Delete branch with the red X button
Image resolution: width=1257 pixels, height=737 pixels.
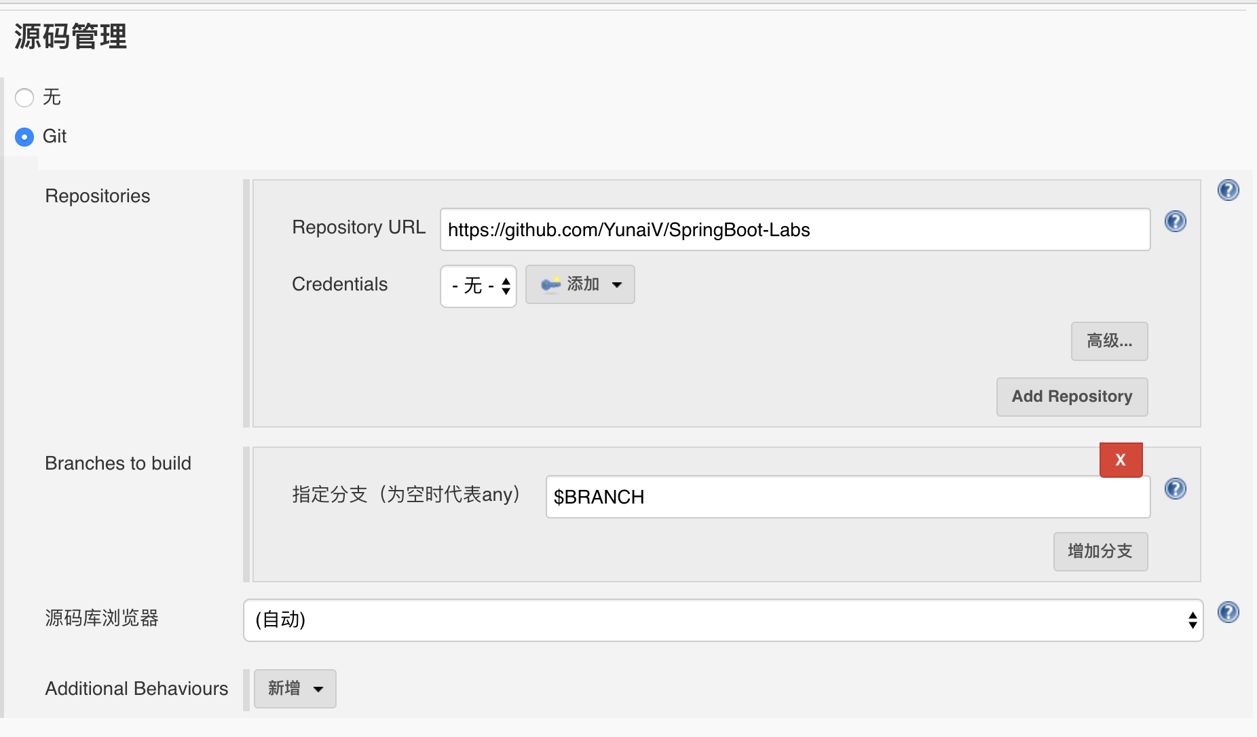click(x=1121, y=459)
